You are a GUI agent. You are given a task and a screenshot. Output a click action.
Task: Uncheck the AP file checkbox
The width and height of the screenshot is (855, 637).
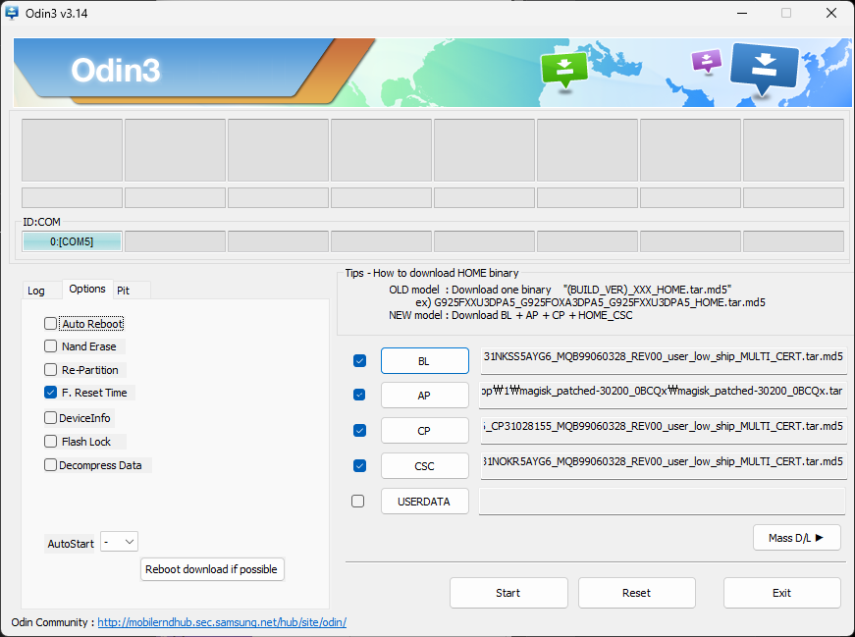coord(359,395)
